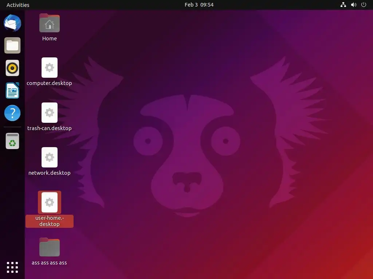
Task: Open the power menu icon in top bar
Action: (x=364, y=5)
